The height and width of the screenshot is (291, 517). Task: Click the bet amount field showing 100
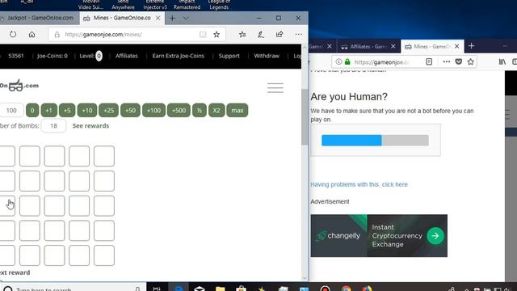[11, 110]
